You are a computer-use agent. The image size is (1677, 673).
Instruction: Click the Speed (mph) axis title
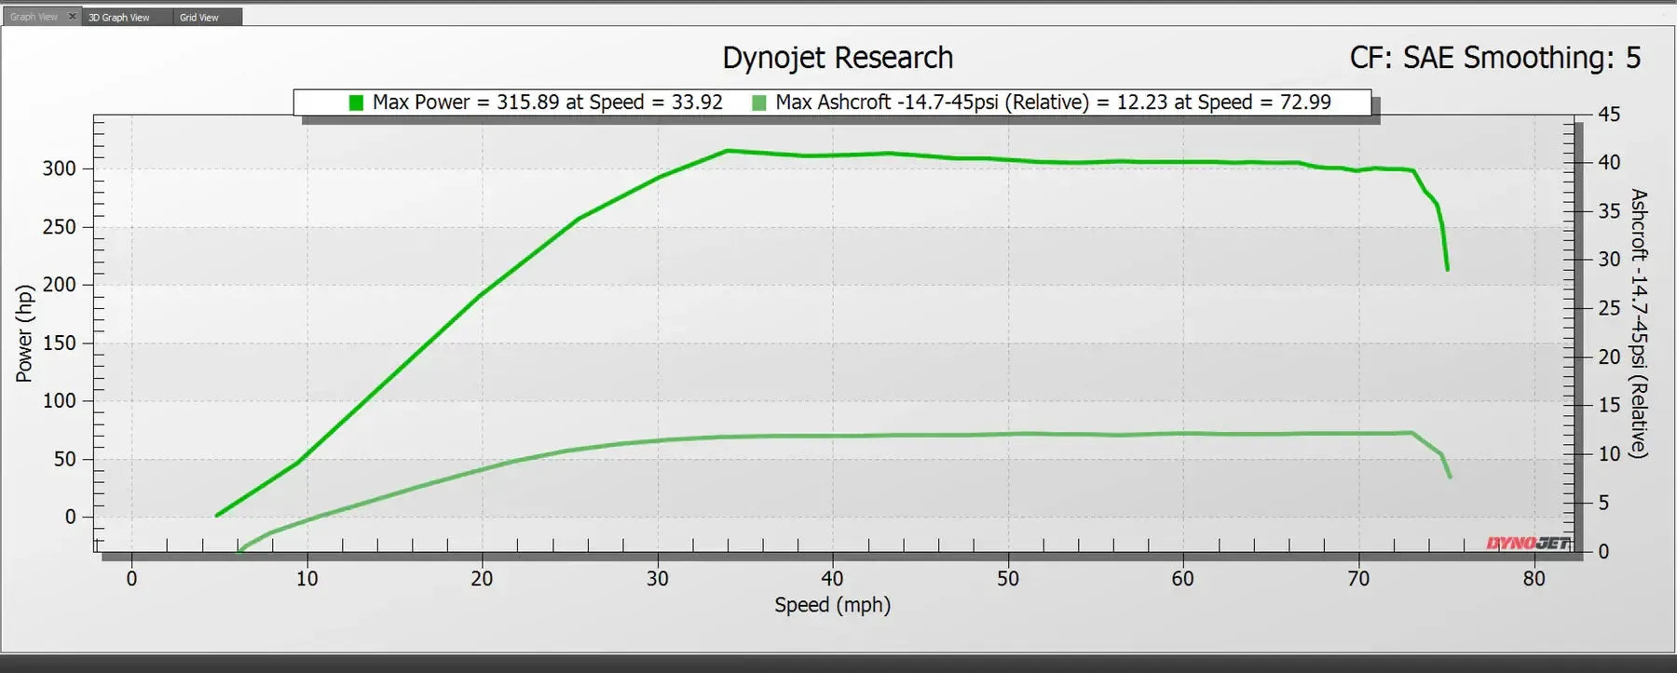(x=832, y=605)
